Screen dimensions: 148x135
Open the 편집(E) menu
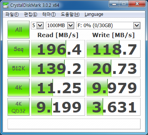pos(31,14)
